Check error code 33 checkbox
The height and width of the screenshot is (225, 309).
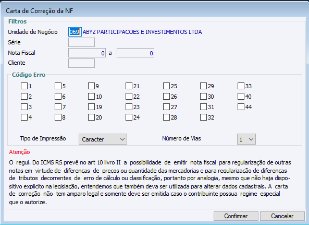pyautogui.click(x=241, y=86)
